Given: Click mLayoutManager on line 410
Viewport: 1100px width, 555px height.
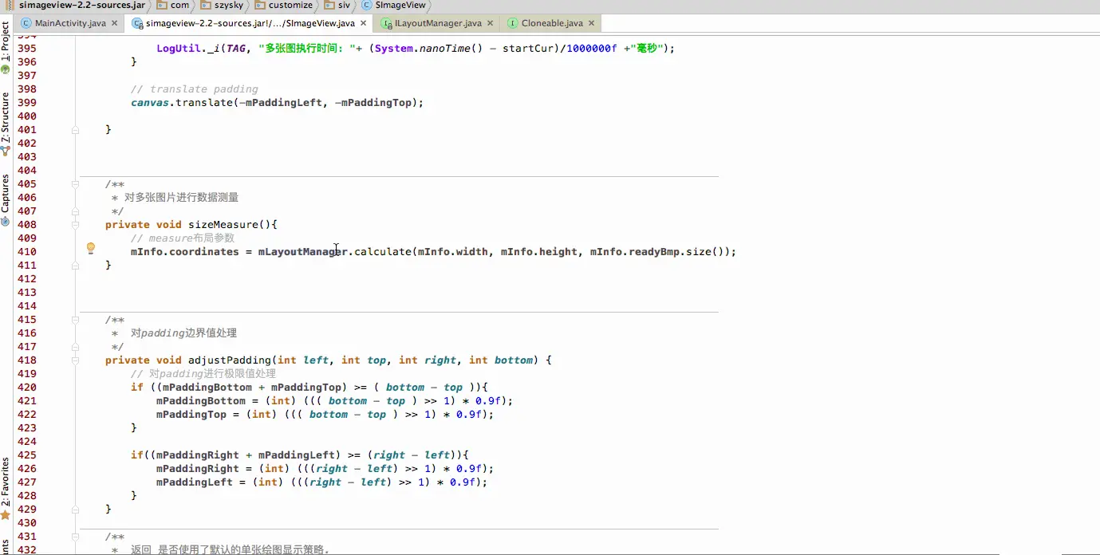Looking at the screenshot, I should pos(302,252).
